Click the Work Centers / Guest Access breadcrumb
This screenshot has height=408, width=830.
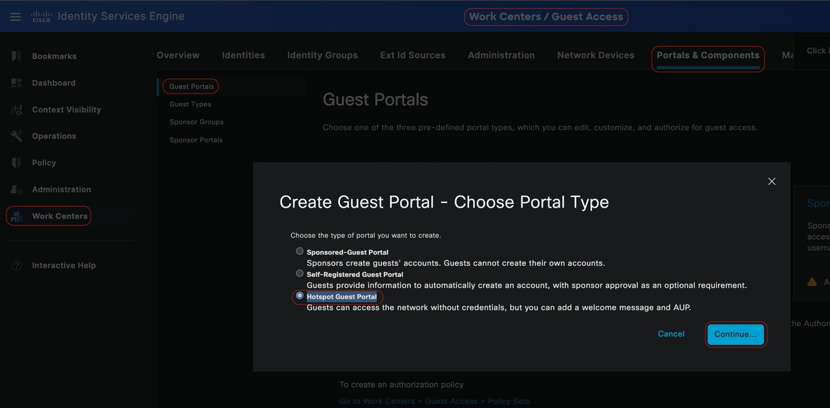coord(546,16)
